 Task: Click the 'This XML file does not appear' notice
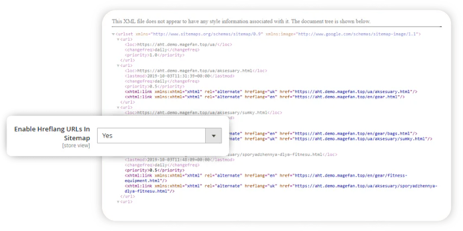[241, 21]
